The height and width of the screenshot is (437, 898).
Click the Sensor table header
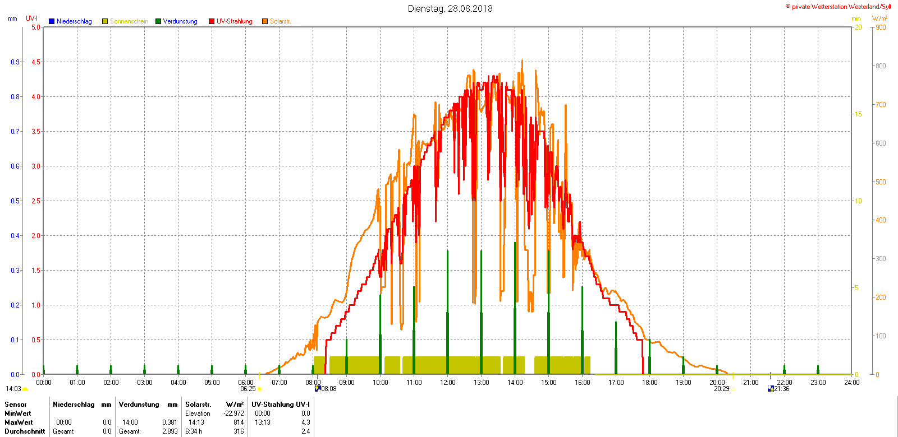coord(16,405)
